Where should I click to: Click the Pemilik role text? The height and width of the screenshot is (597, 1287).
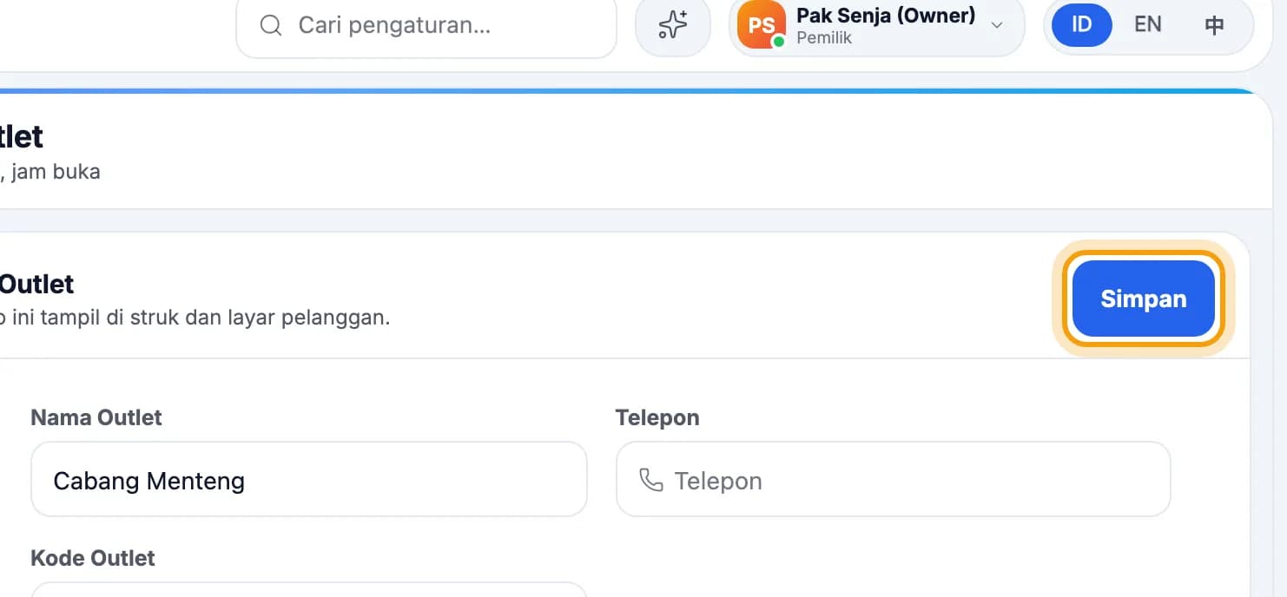pyautogui.click(x=824, y=38)
